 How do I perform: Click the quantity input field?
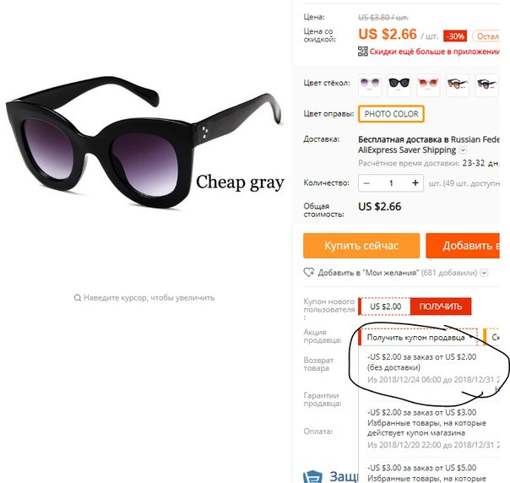(x=391, y=183)
